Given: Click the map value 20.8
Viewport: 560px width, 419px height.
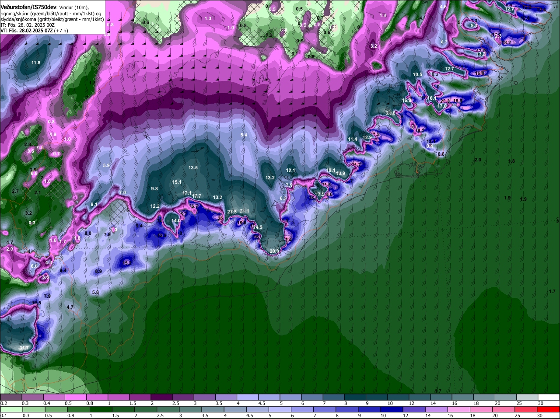Looking at the screenshot, I should point(274,251).
